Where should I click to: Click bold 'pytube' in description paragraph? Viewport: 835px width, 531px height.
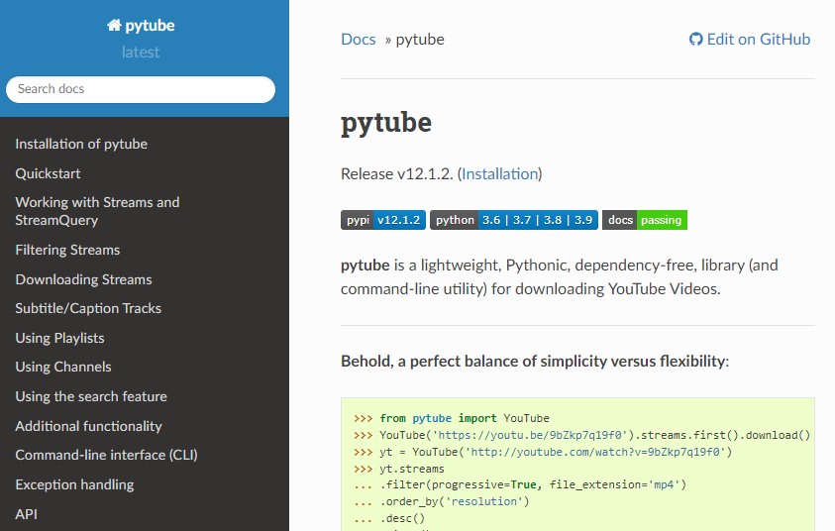click(365, 265)
